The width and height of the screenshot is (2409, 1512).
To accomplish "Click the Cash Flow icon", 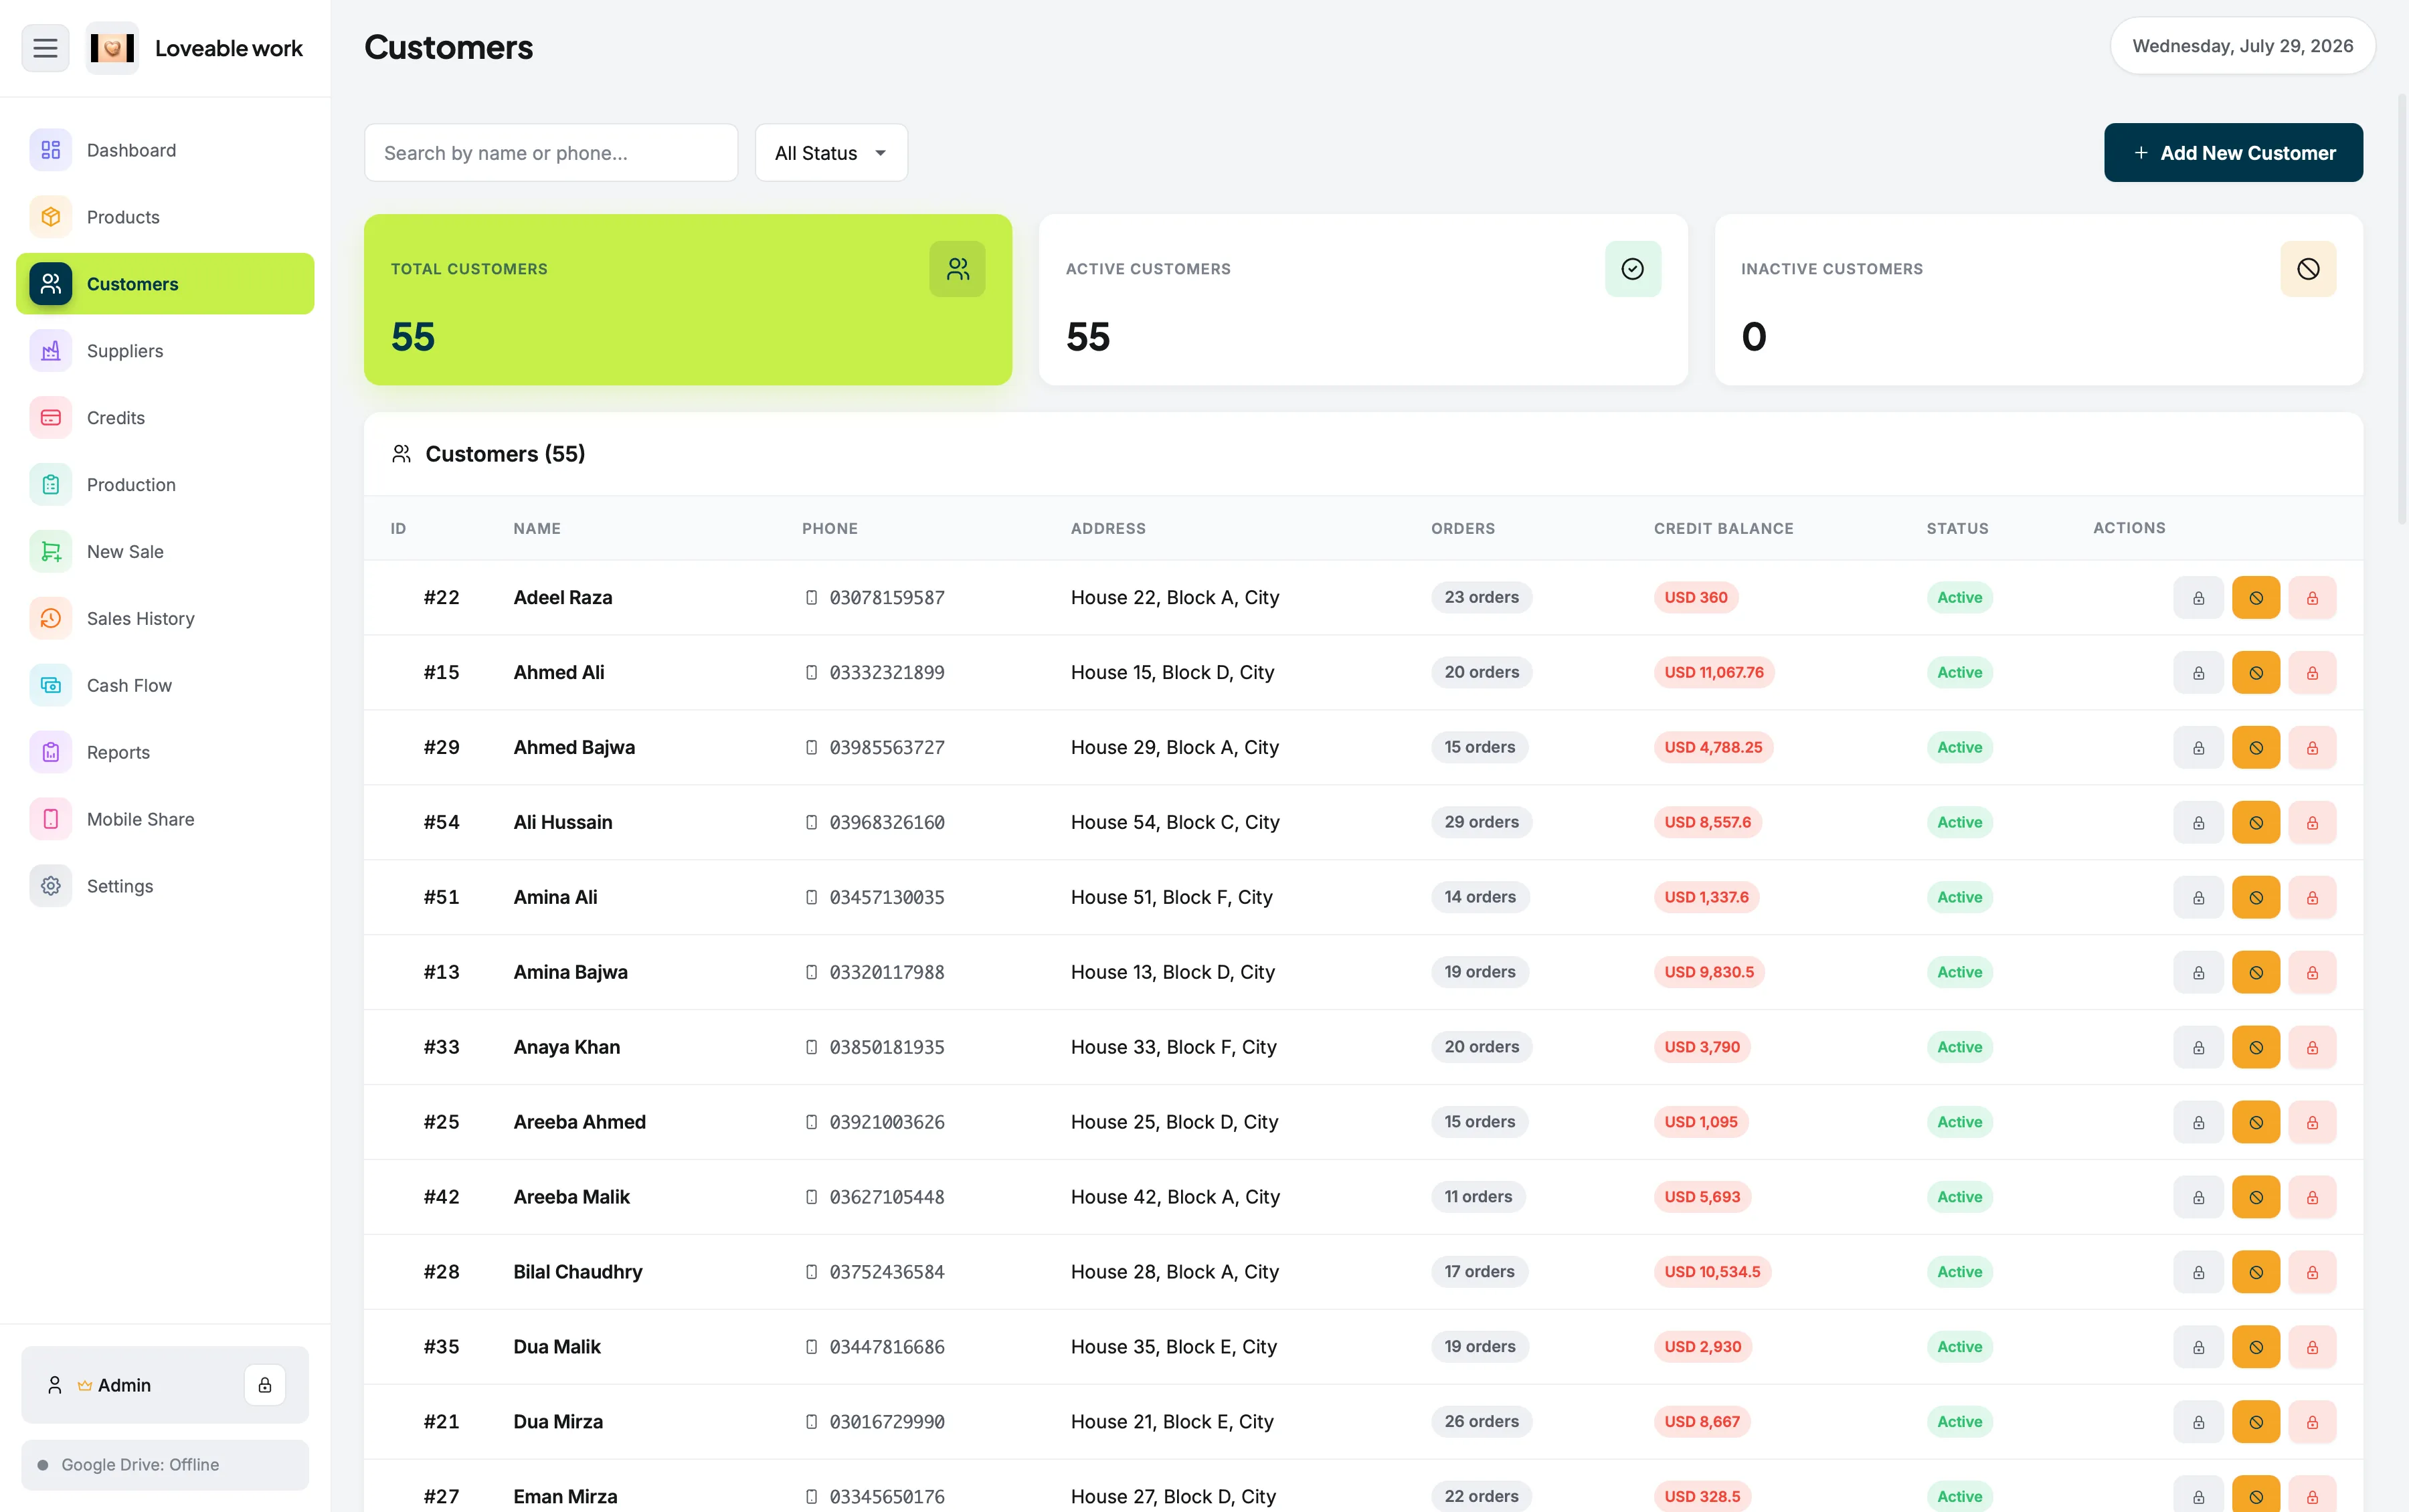I will [x=51, y=685].
